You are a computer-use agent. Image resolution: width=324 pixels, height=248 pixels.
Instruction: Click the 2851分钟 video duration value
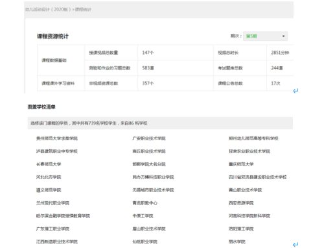[x=280, y=53]
